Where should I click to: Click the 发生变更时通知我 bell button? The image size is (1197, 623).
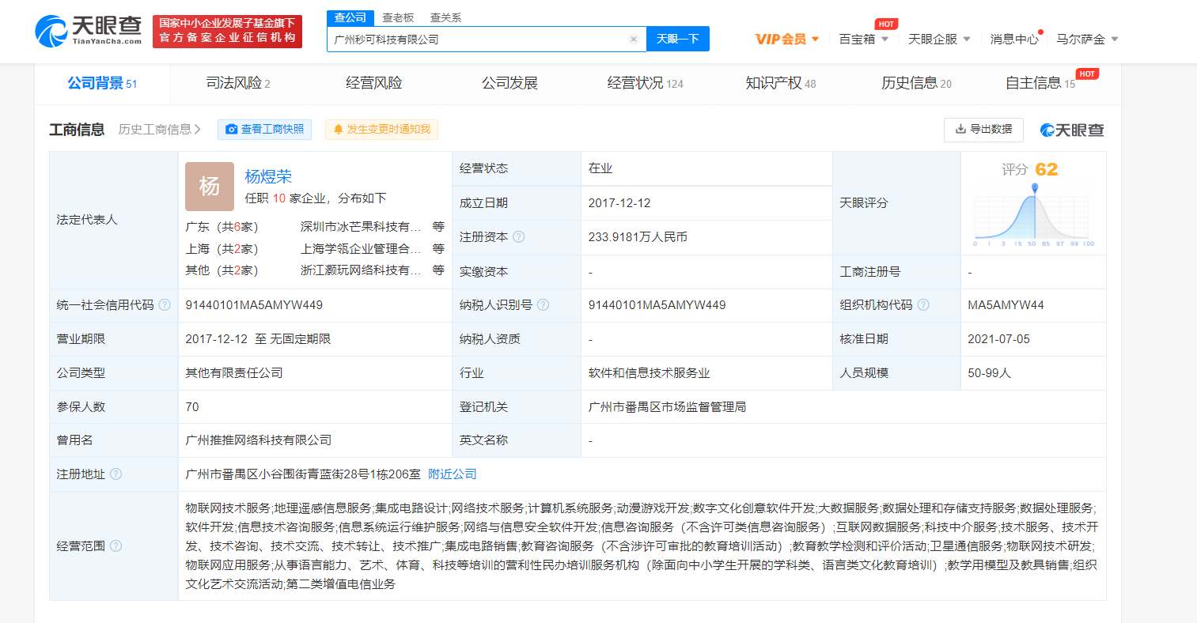(381, 130)
